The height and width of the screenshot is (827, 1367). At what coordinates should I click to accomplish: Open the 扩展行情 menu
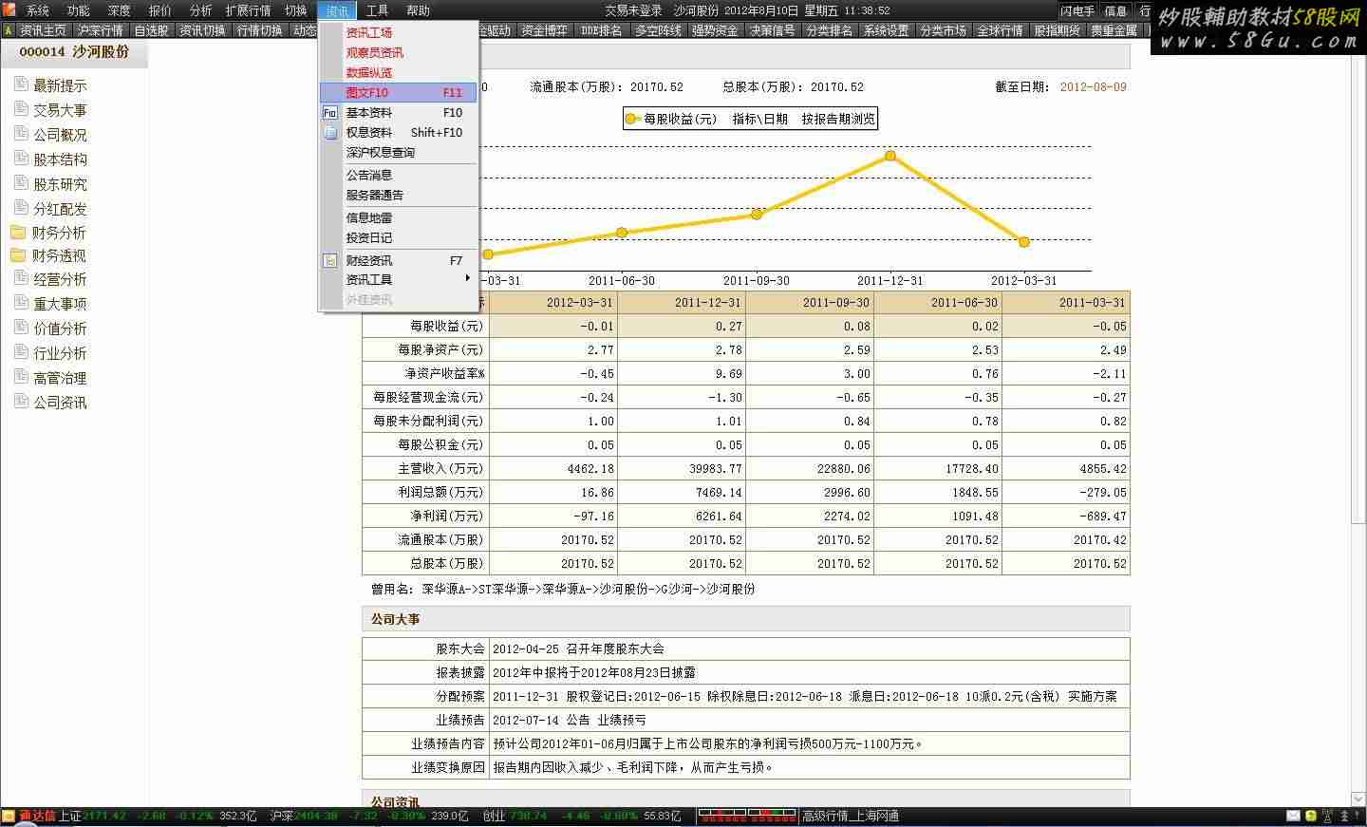pyautogui.click(x=248, y=10)
